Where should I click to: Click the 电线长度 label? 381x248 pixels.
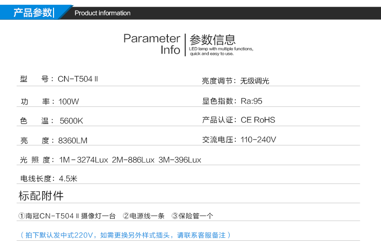pos(38,179)
